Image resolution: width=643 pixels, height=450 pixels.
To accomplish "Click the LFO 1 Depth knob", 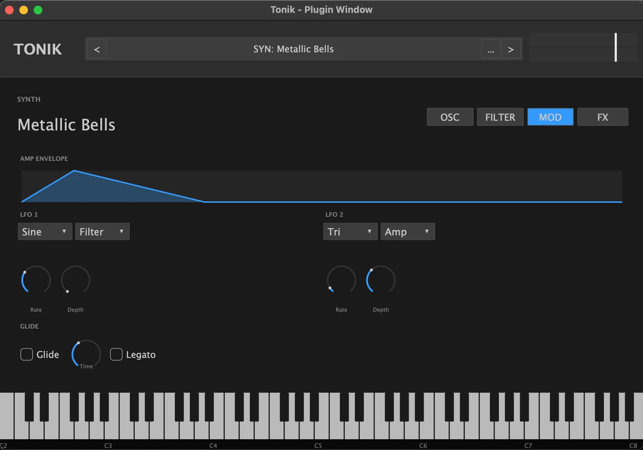I will coord(76,280).
